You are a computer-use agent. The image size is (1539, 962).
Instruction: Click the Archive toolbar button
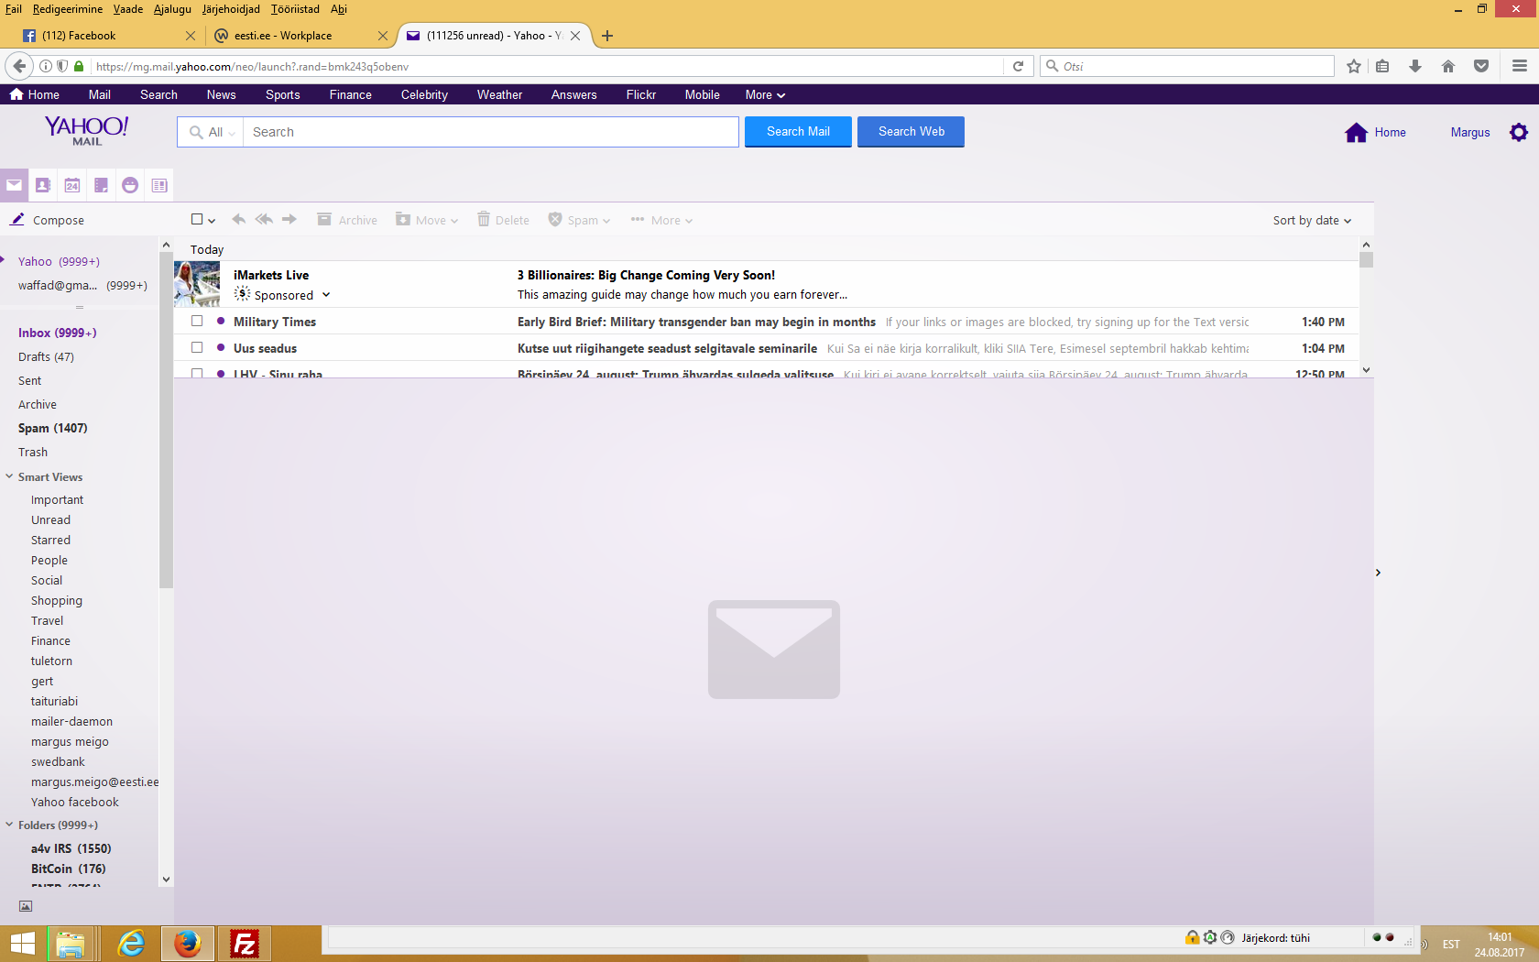[347, 220]
